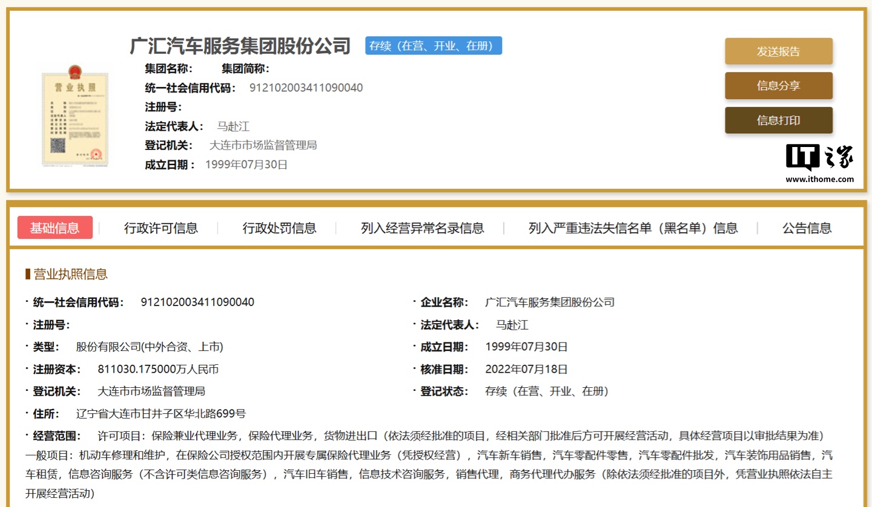Click 类型 value 股份有限公司(中外合资、上市)
Screen dimensions: 872x507
click(x=150, y=347)
